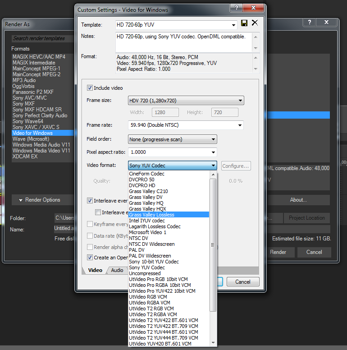Open the Frame size dropdown

tap(186, 101)
